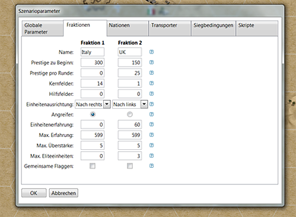Switch to the Nationen tab
Viewport: 296px width, 217px height.
(128, 29)
